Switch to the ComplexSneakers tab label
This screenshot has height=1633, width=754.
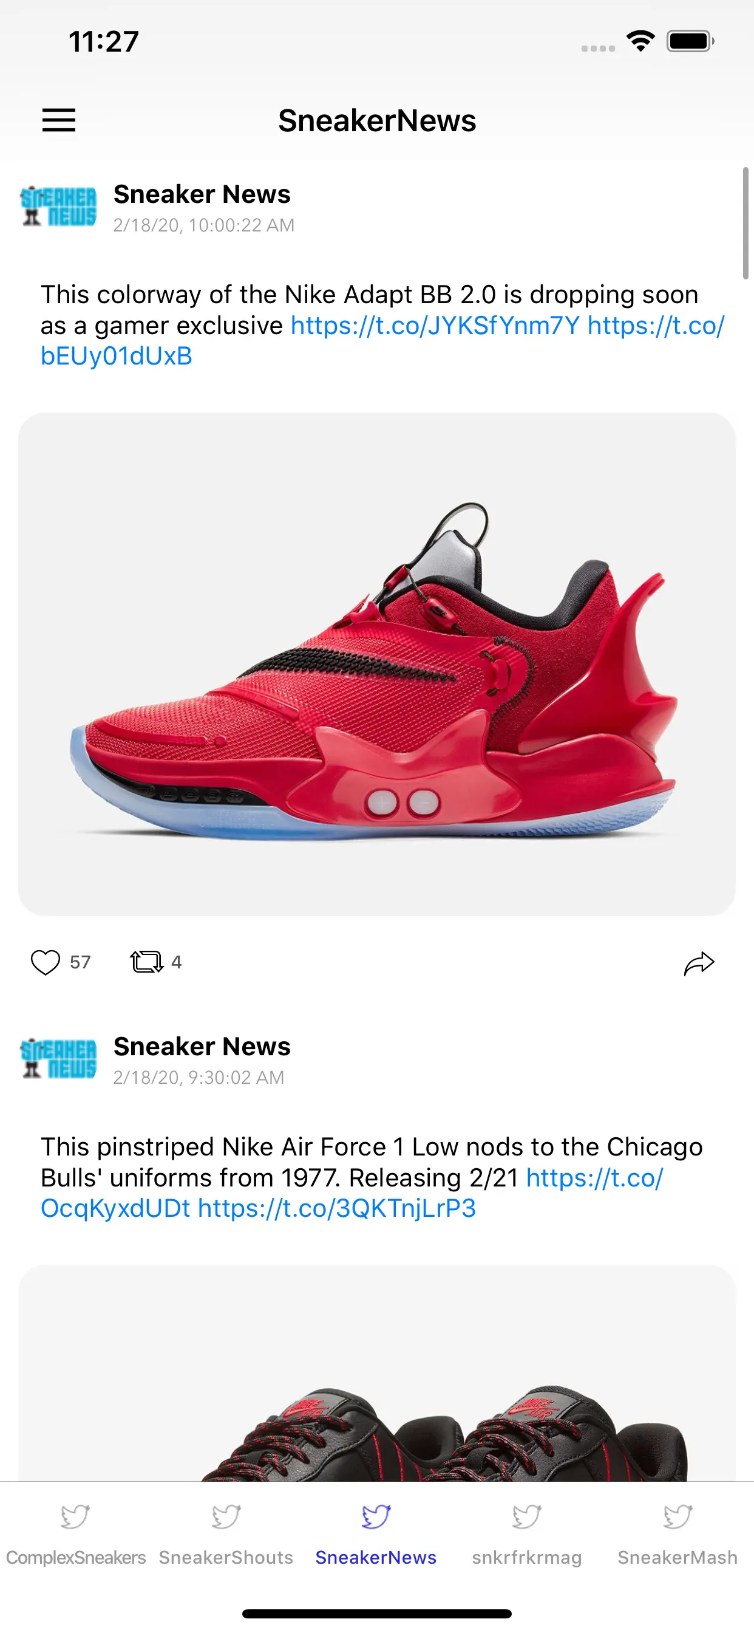[x=75, y=1558]
